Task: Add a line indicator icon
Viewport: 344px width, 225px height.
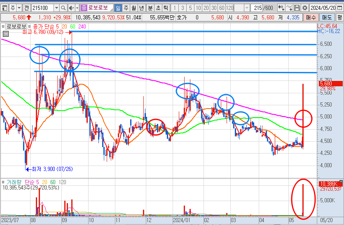Action: [x=289, y=8]
